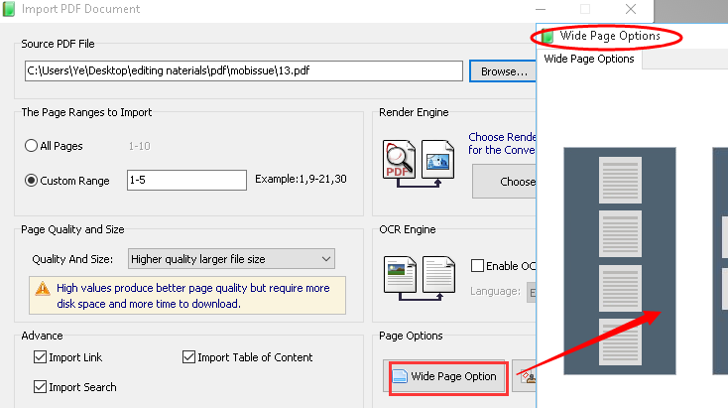Click the warning triangle icon in quality note
Screen dimensions: 728x408
(x=43, y=289)
